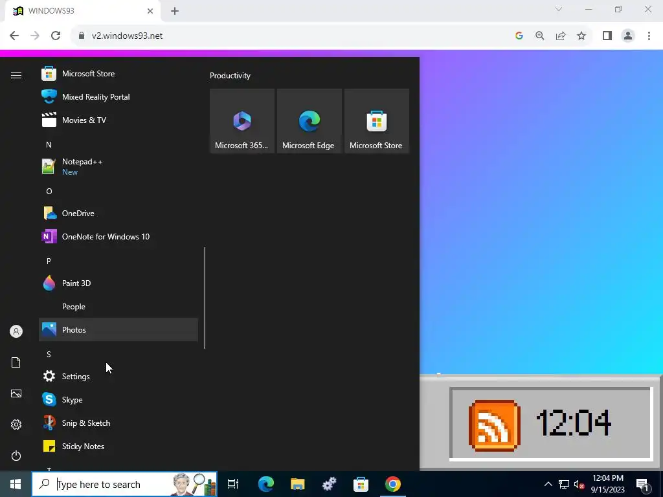Launch Paint 3D
This screenshot has width=663, height=497.
(x=118, y=283)
